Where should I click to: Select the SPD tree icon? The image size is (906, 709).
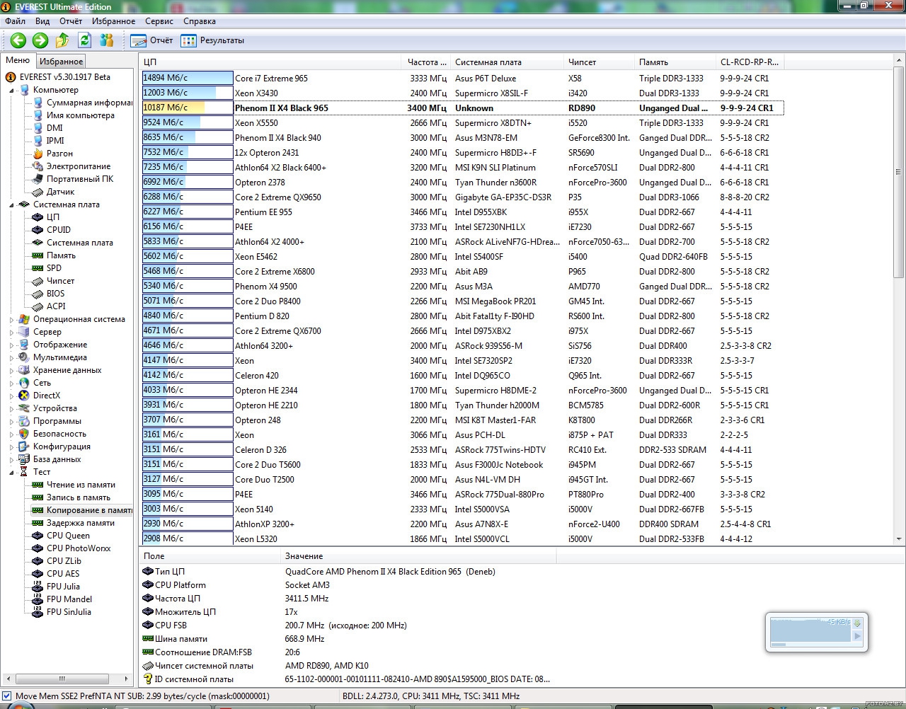pyautogui.click(x=38, y=268)
